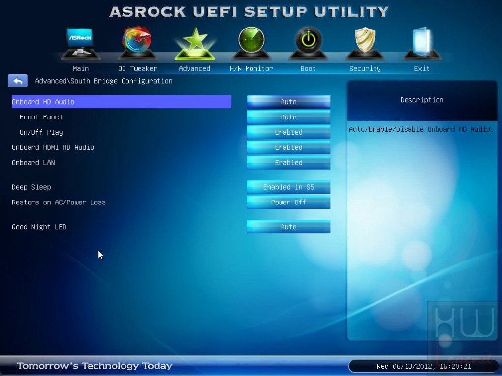This screenshot has height=376, width=502.
Task: Open the radar H/W Monitor icon
Action: point(251,43)
